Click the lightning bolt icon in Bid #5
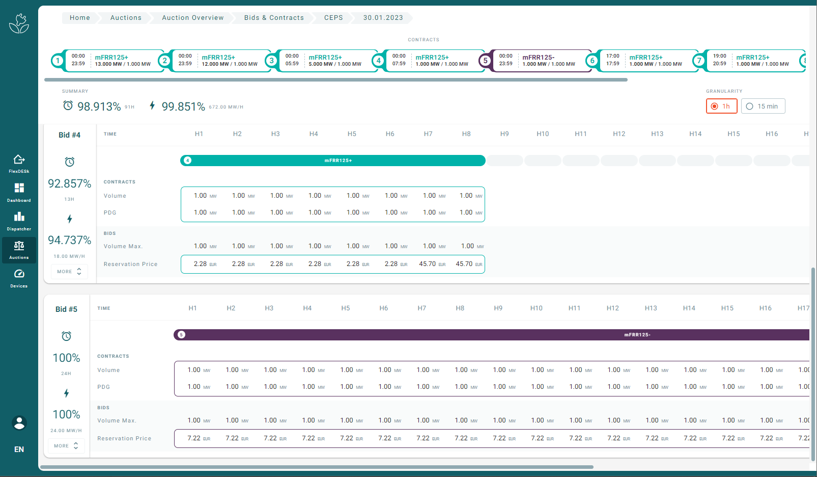Screen dimensions: 817x477 point(66,393)
